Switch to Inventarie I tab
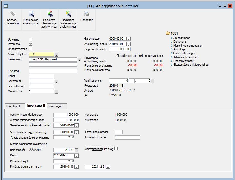This screenshot has height=180, width=235. click(x=15, y=106)
